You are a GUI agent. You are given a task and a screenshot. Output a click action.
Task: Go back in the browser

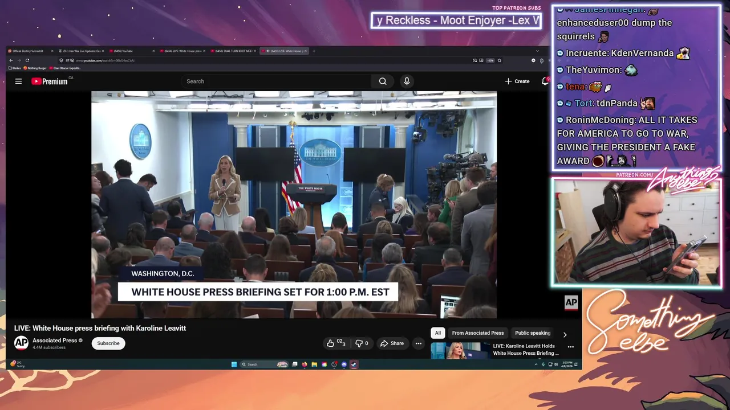point(11,60)
